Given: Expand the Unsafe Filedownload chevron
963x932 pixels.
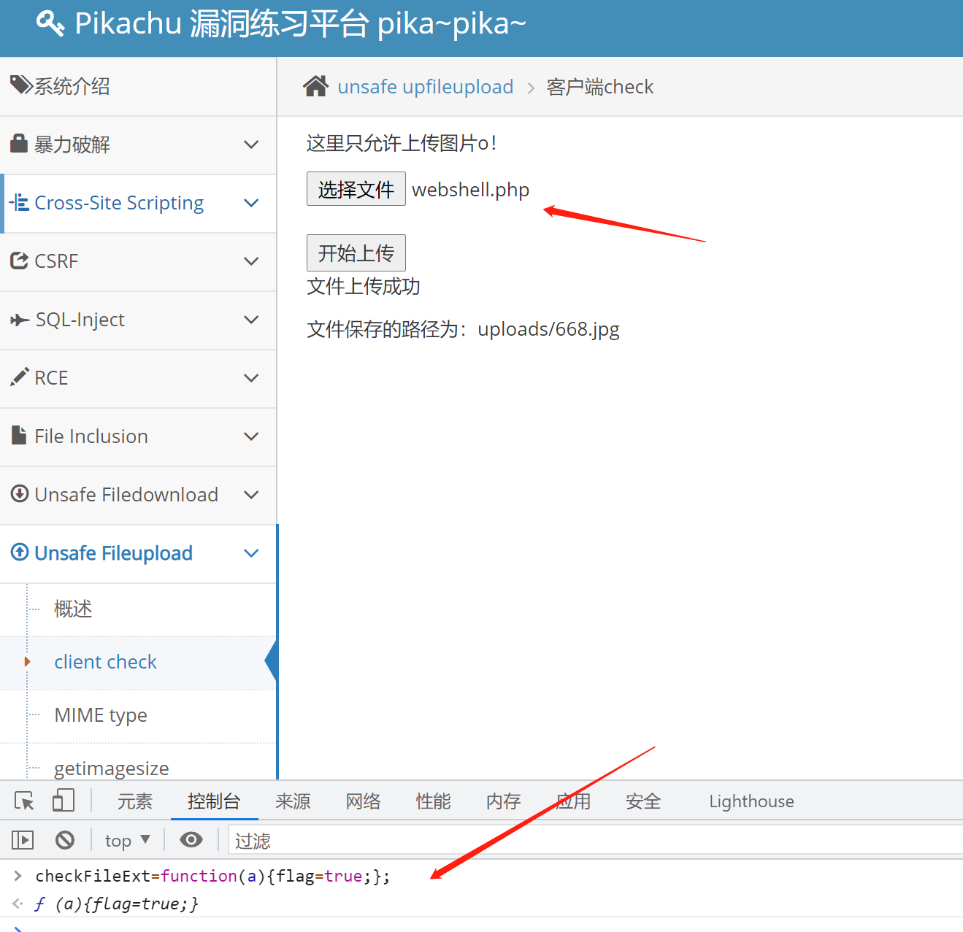Looking at the screenshot, I should (251, 495).
